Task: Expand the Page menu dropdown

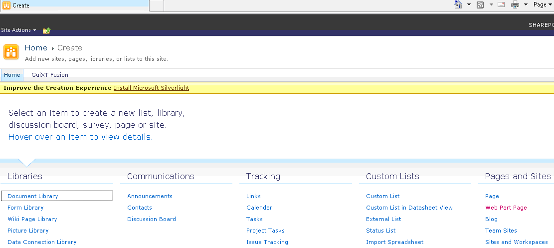Action: pos(543,4)
